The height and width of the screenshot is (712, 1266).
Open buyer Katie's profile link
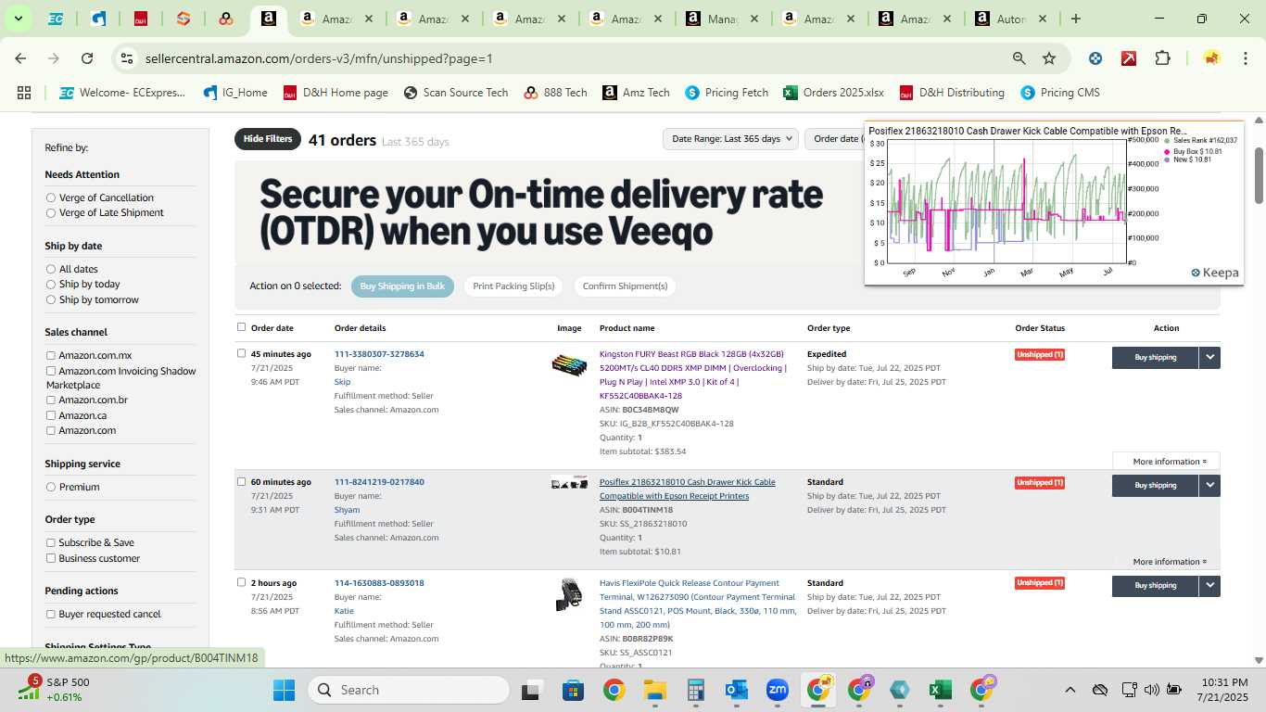tap(344, 611)
